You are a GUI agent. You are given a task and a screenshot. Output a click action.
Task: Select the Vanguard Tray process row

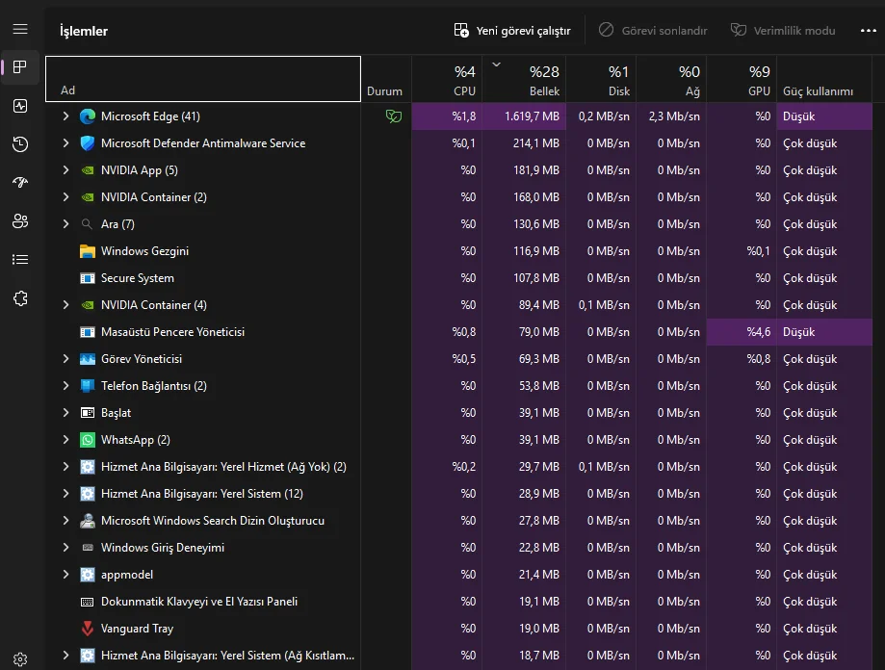tap(458, 629)
